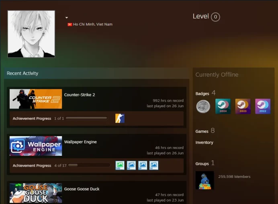Click 992 hrs on record text
Screen dimensions: 278x204
[x=168, y=100]
